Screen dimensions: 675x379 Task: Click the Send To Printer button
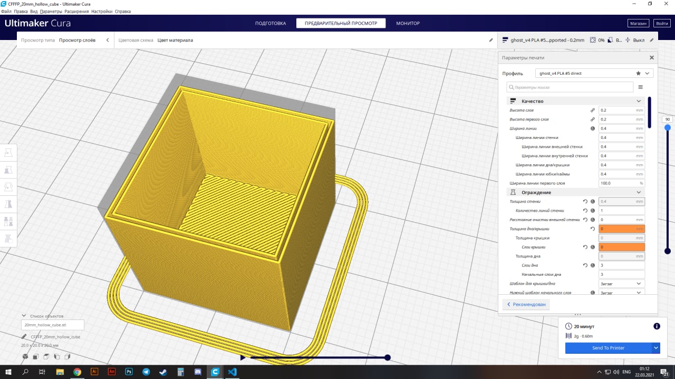[608, 348]
